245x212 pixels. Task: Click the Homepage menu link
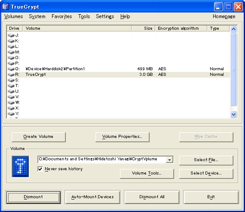click(224, 16)
